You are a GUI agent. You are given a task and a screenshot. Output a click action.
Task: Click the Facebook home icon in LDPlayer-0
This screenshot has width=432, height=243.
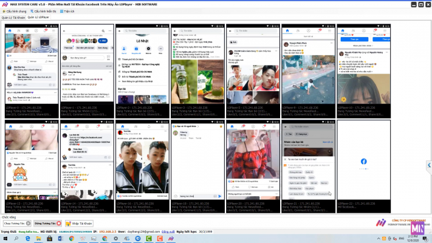pyautogui.click(x=10, y=30)
